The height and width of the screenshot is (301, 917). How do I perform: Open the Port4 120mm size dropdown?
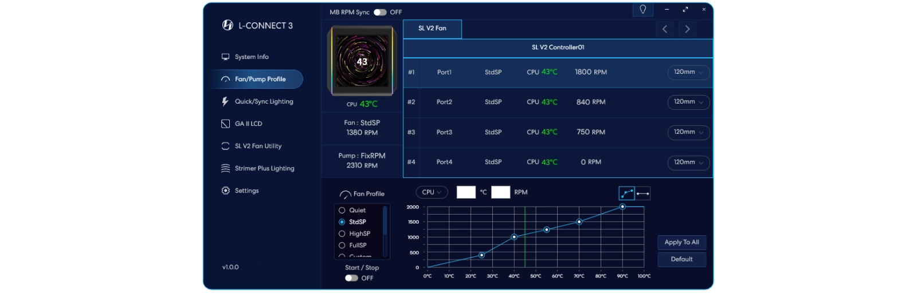[688, 163]
